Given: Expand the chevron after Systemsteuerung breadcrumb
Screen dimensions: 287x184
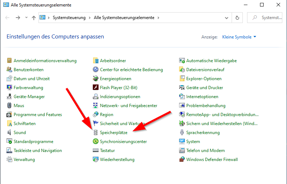Looking at the screenshot, I should pos(90,18).
